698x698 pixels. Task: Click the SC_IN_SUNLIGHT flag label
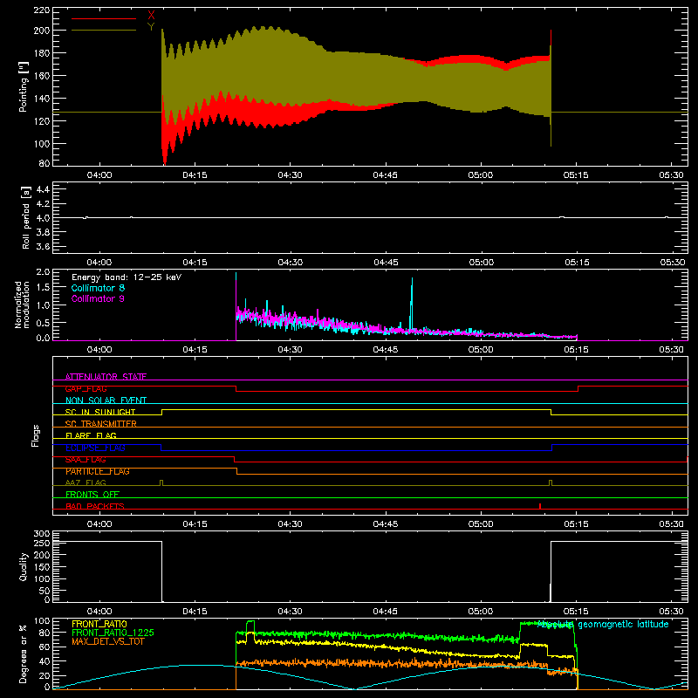pyautogui.click(x=100, y=412)
